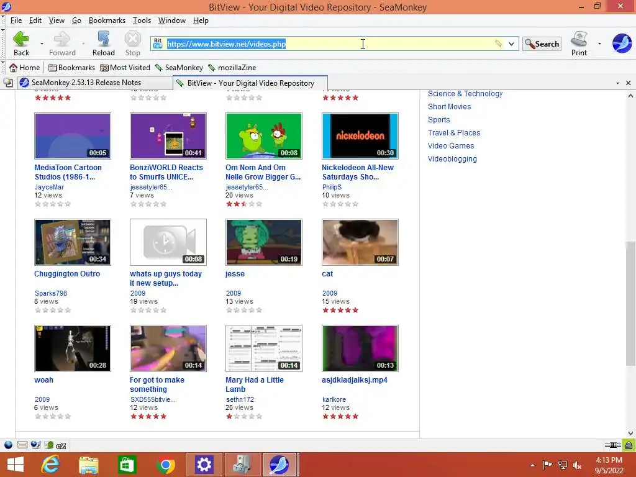636x477 pixels.
Task: Open uploader JayceMar's profile
Action: (x=49, y=187)
